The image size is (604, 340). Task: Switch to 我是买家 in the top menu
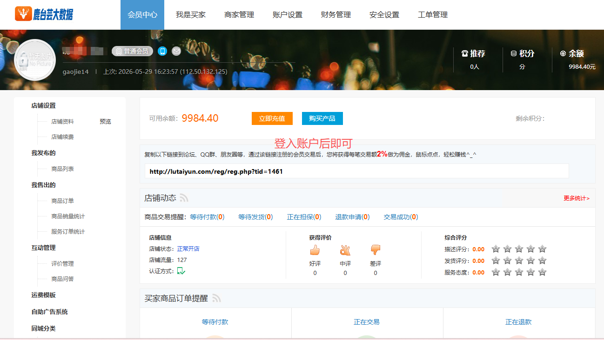[191, 15]
